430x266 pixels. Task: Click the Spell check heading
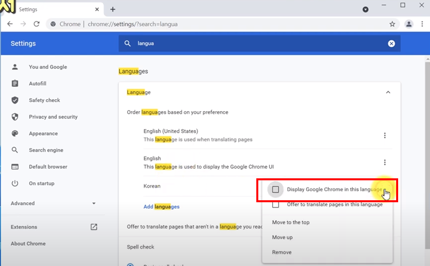(x=140, y=247)
